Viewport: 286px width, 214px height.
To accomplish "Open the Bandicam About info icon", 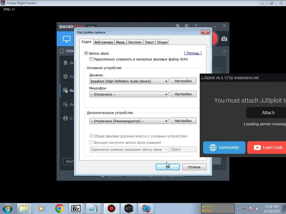I will tap(65, 118).
